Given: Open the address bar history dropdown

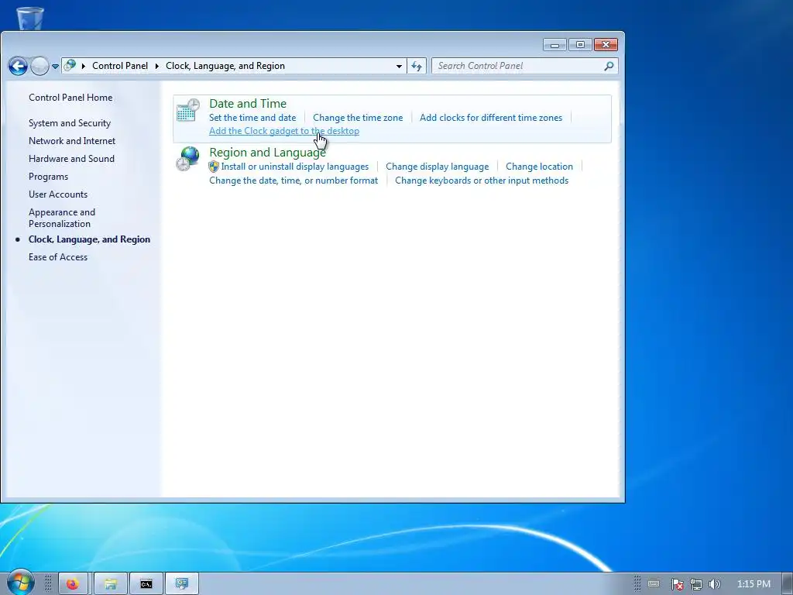Looking at the screenshot, I should 399,67.
